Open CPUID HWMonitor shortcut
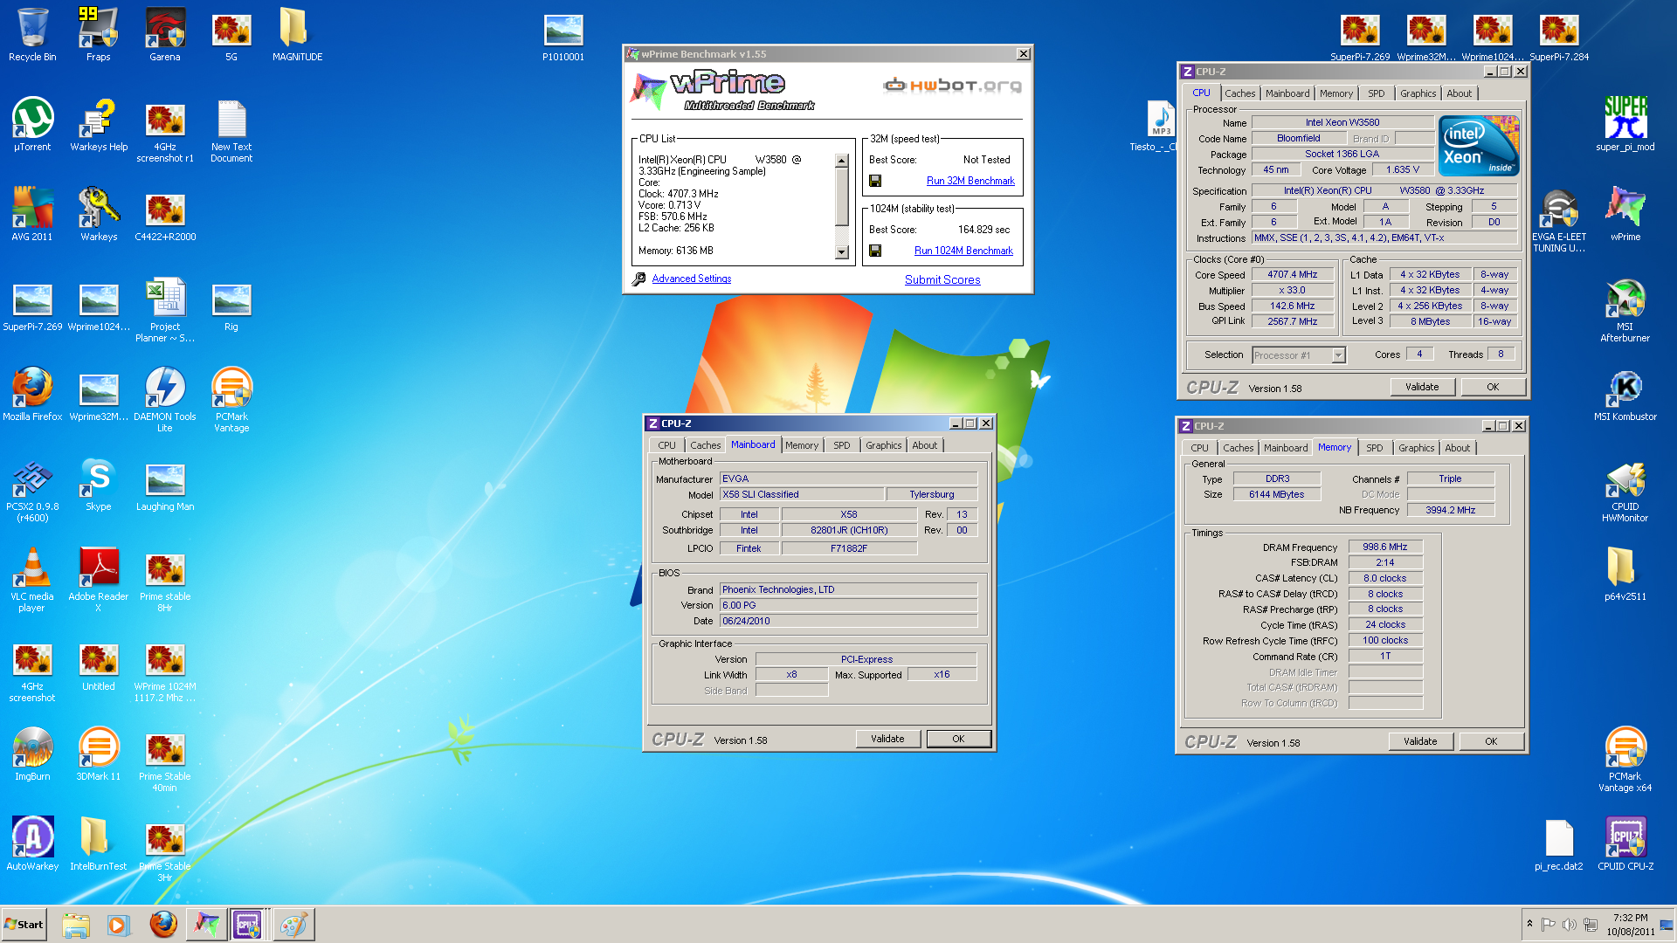The height and width of the screenshot is (943, 1677). pos(1625,493)
